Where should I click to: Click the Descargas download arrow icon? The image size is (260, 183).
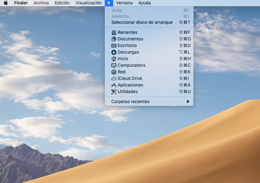114,52
